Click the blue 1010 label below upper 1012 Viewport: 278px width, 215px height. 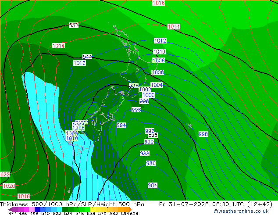(x=159, y=52)
